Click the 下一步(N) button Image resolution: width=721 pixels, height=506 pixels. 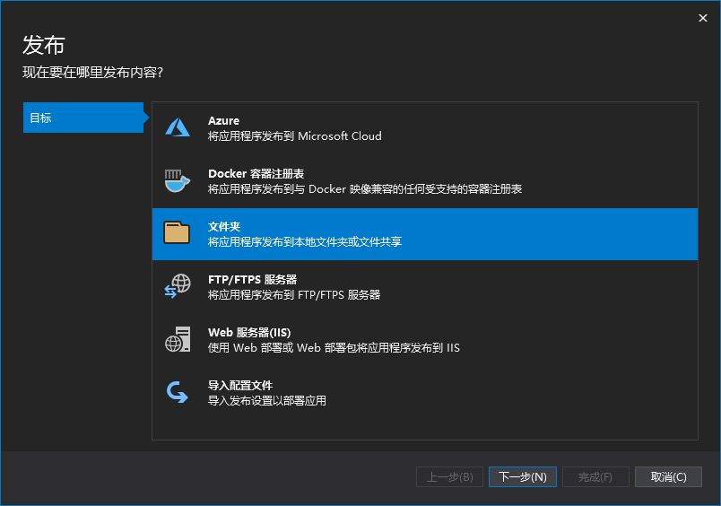coord(522,476)
